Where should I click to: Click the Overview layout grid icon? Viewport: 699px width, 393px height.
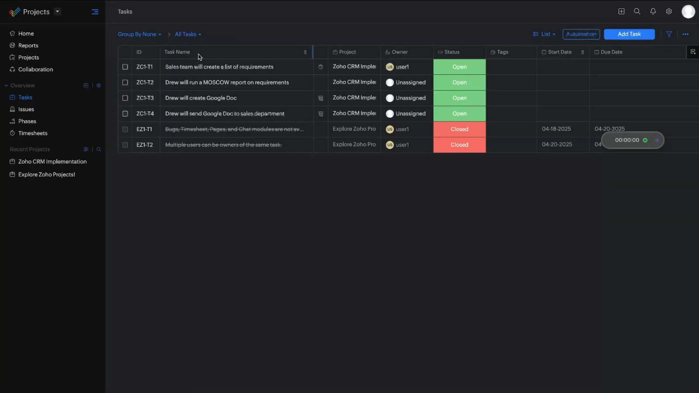(86, 86)
